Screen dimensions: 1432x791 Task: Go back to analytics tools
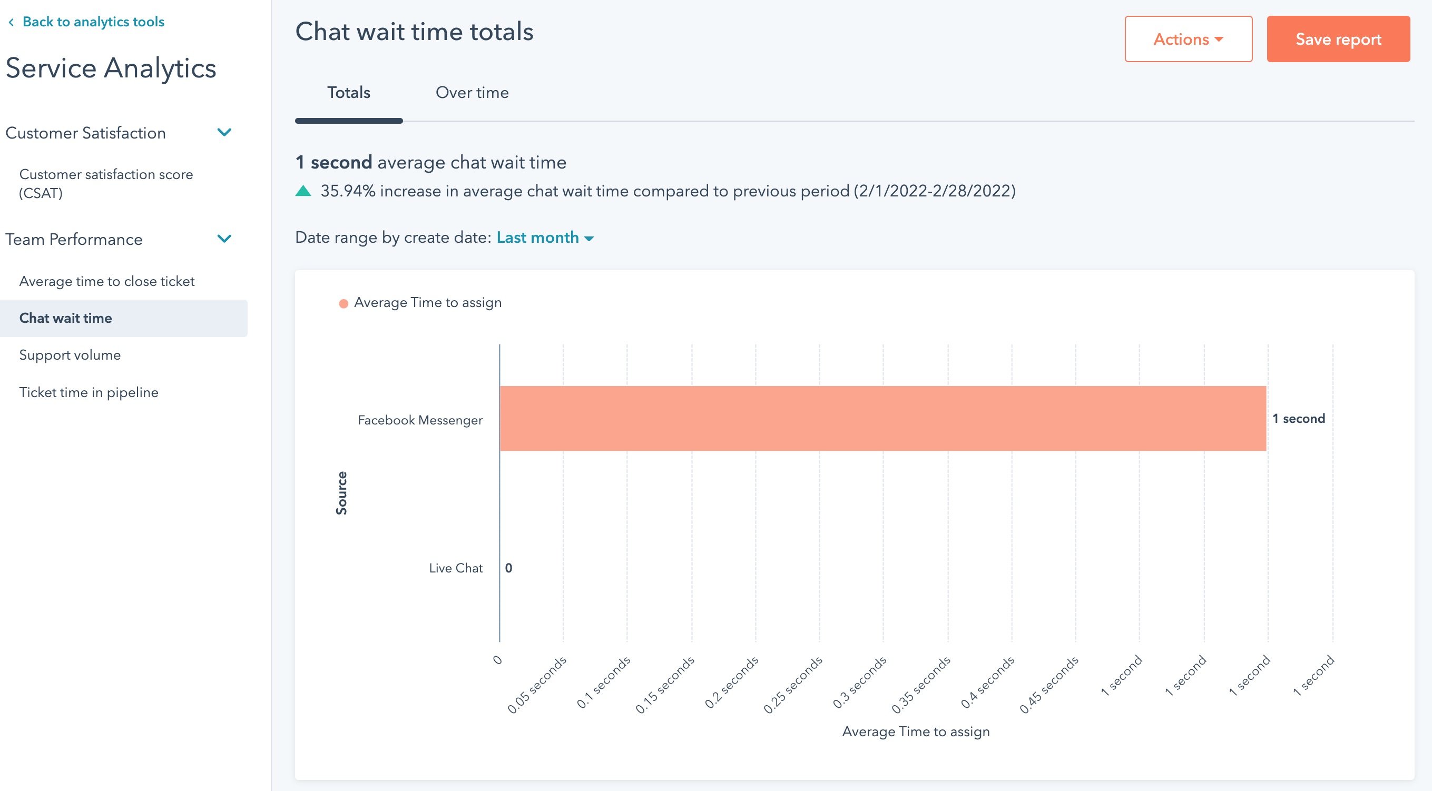point(93,21)
